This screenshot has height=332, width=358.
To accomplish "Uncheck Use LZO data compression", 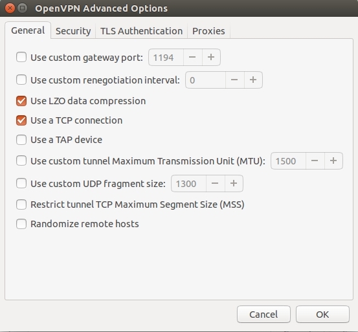I will 21,101.
